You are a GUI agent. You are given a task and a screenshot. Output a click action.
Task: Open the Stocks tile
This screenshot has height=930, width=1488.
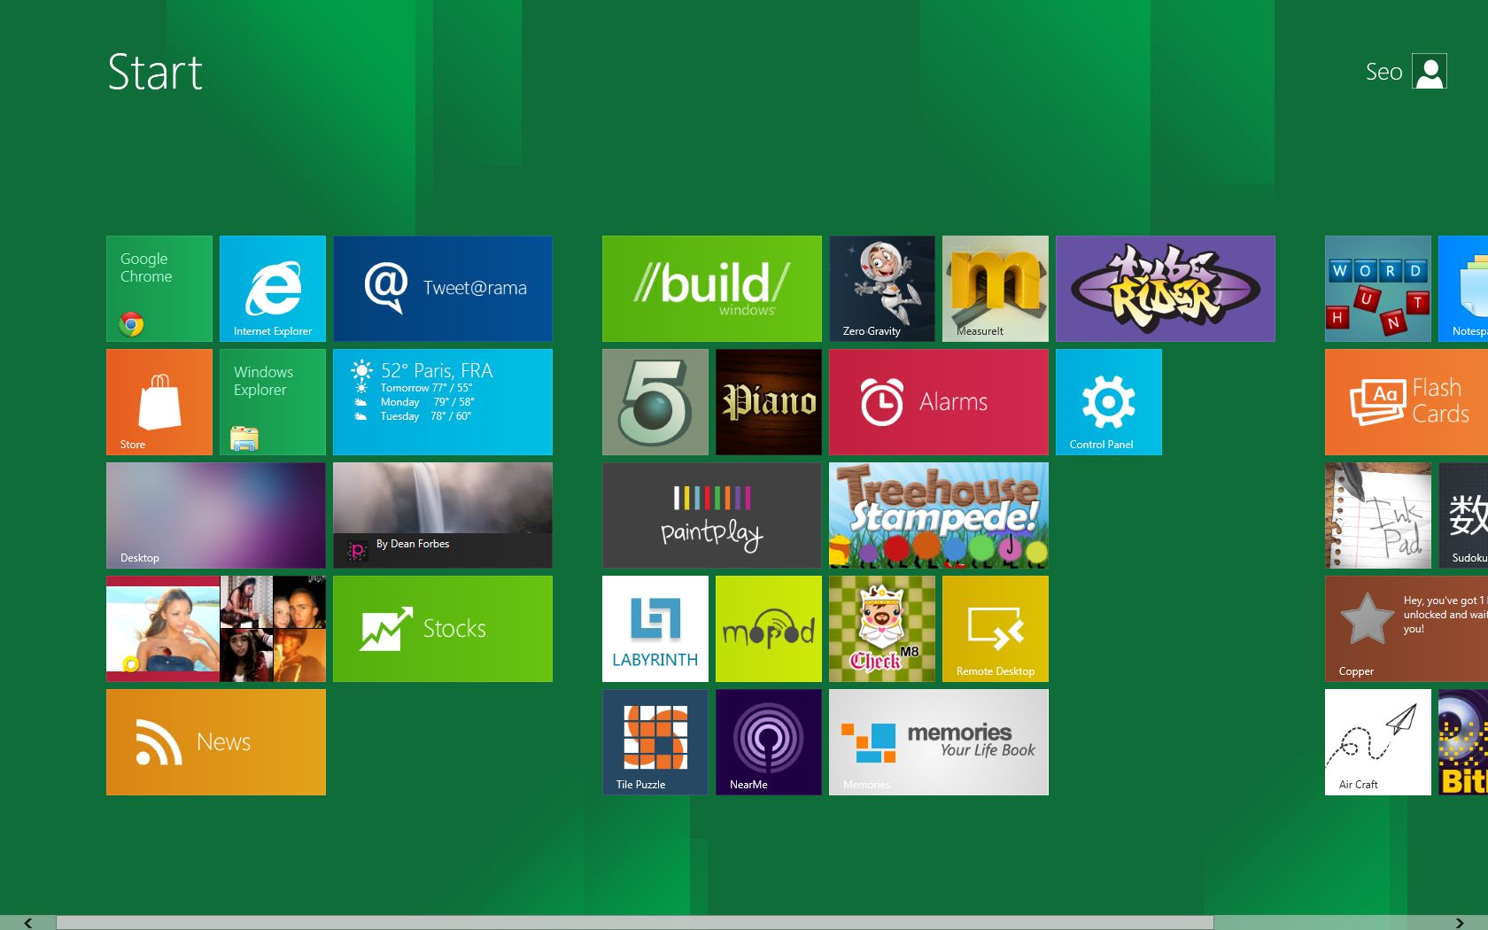click(443, 629)
